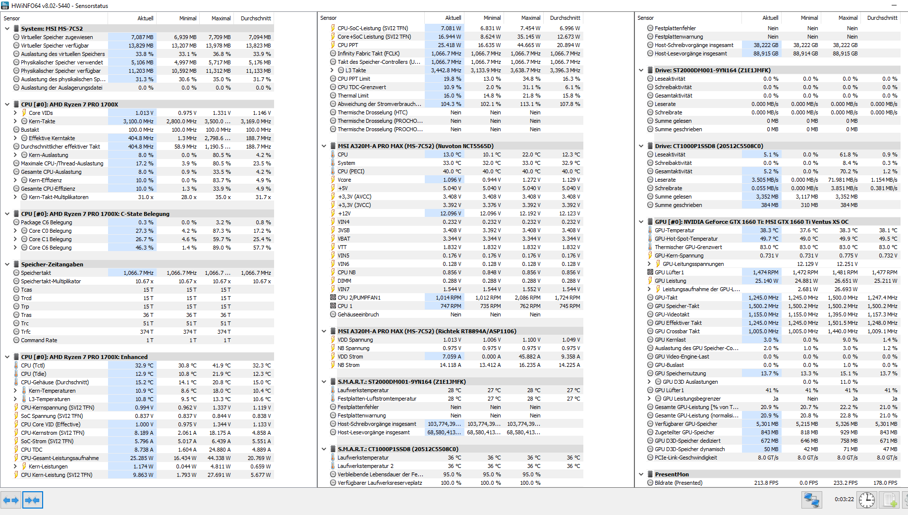908x515 pixels.
Task: Click bolt icon beside SoC-Strom (SVI2 TFN)
Action: (16, 441)
